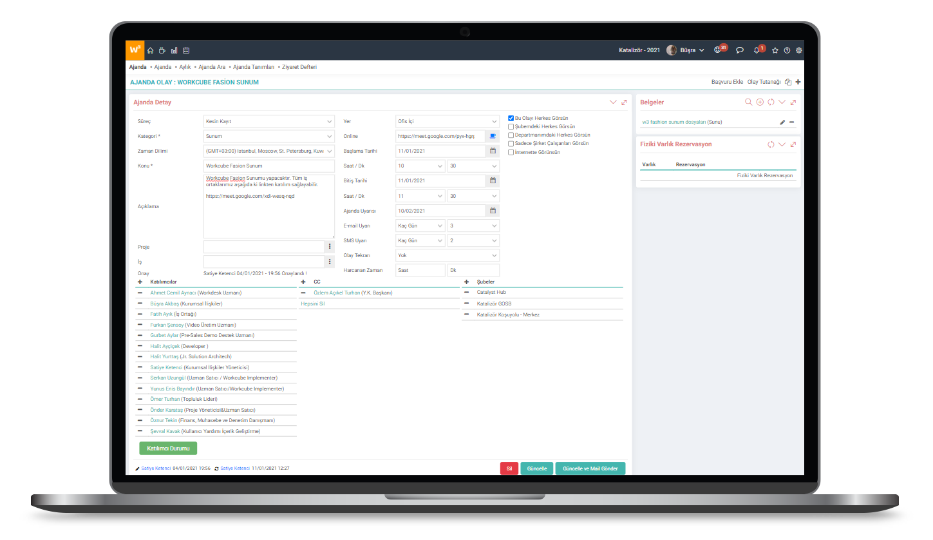Screen dimensions: 933x540
Task: Open the calendar picker for Bitiş Tarihi
Action: [x=493, y=180]
